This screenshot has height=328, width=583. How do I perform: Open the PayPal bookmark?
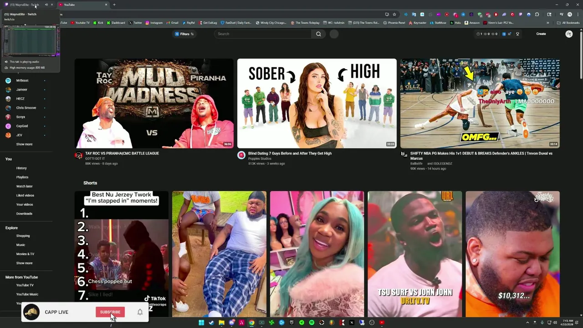pyautogui.click(x=188, y=23)
